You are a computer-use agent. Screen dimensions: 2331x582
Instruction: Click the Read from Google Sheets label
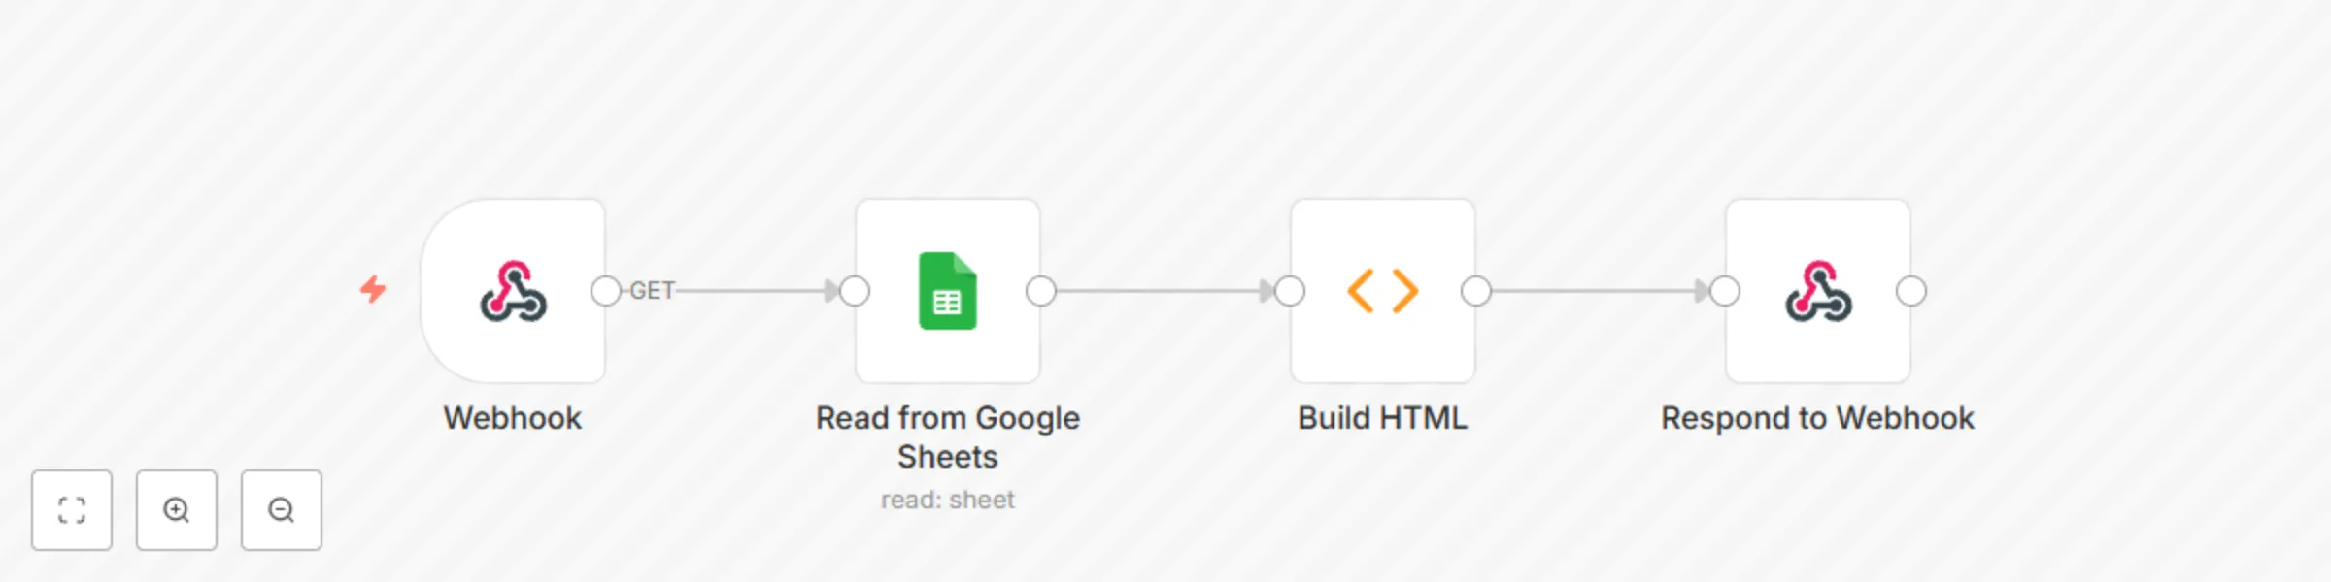(948, 436)
